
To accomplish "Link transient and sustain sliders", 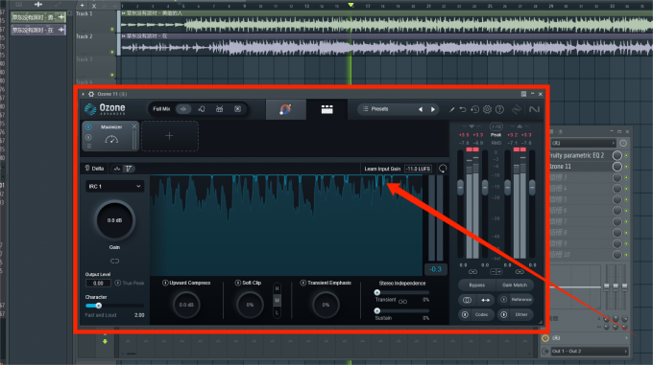I will pyautogui.click(x=402, y=302).
